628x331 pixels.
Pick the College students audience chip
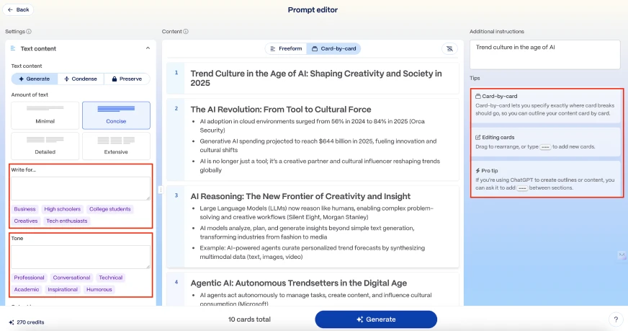click(109, 209)
